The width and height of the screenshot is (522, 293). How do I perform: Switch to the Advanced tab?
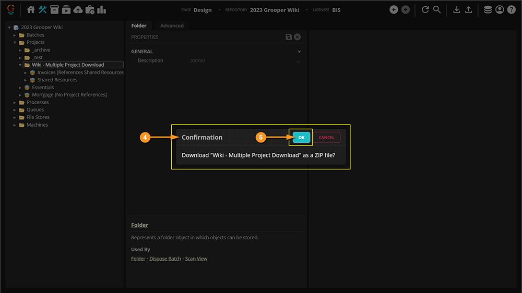(172, 26)
